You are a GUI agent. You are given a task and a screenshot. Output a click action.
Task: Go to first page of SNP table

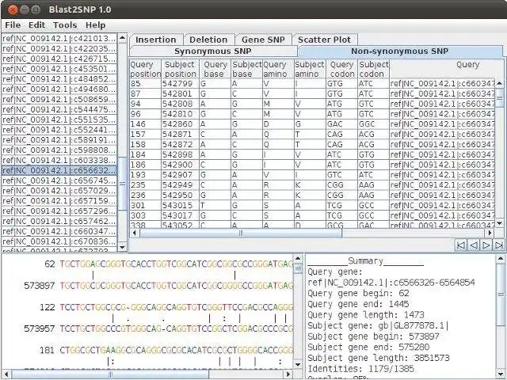460,245
